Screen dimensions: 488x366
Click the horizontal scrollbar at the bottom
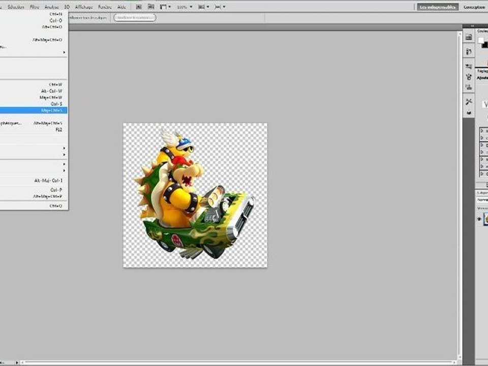coord(238,362)
